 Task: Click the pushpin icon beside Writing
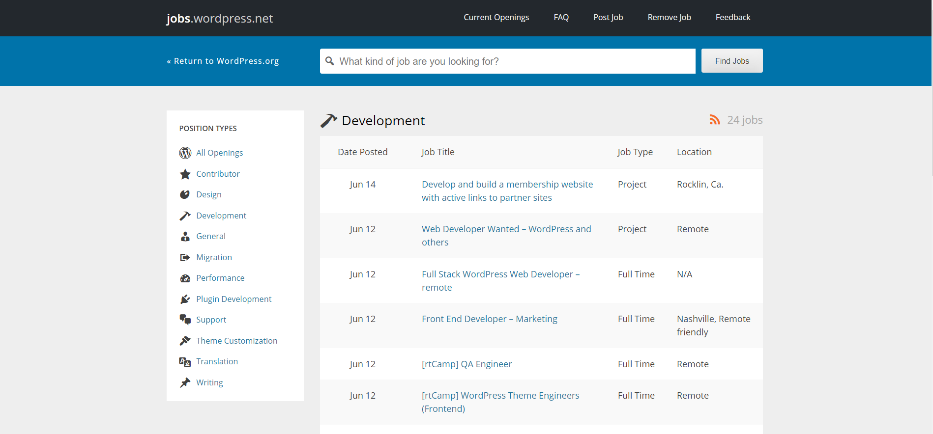click(x=185, y=383)
